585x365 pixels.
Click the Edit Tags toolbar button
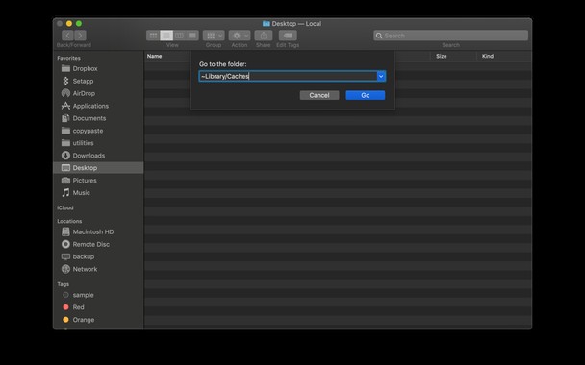pos(288,36)
